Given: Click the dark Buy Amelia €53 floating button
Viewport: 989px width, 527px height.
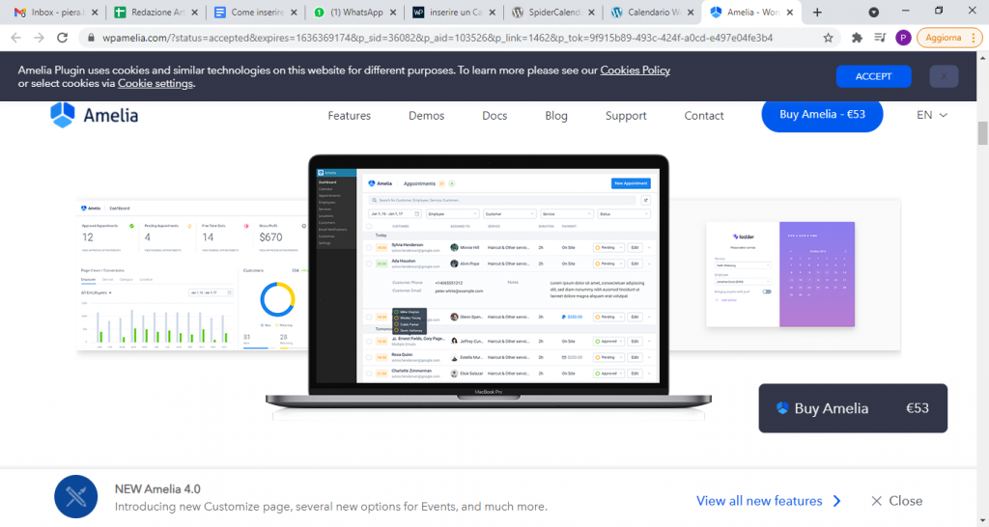Looking at the screenshot, I should click(853, 408).
